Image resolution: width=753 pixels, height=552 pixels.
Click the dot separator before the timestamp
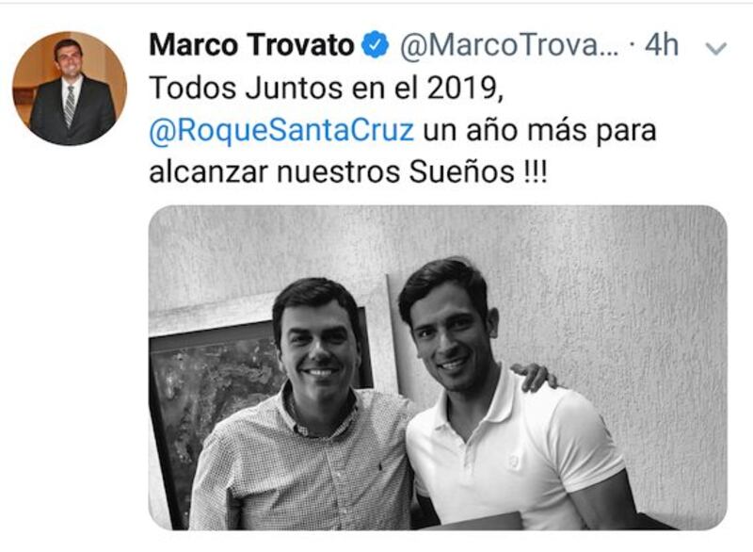632,45
